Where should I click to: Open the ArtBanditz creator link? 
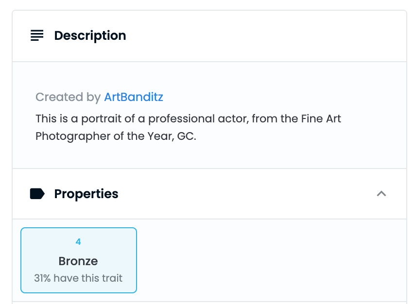pos(134,97)
